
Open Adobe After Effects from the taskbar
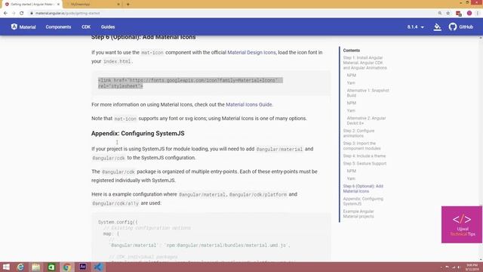click(x=82, y=267)
